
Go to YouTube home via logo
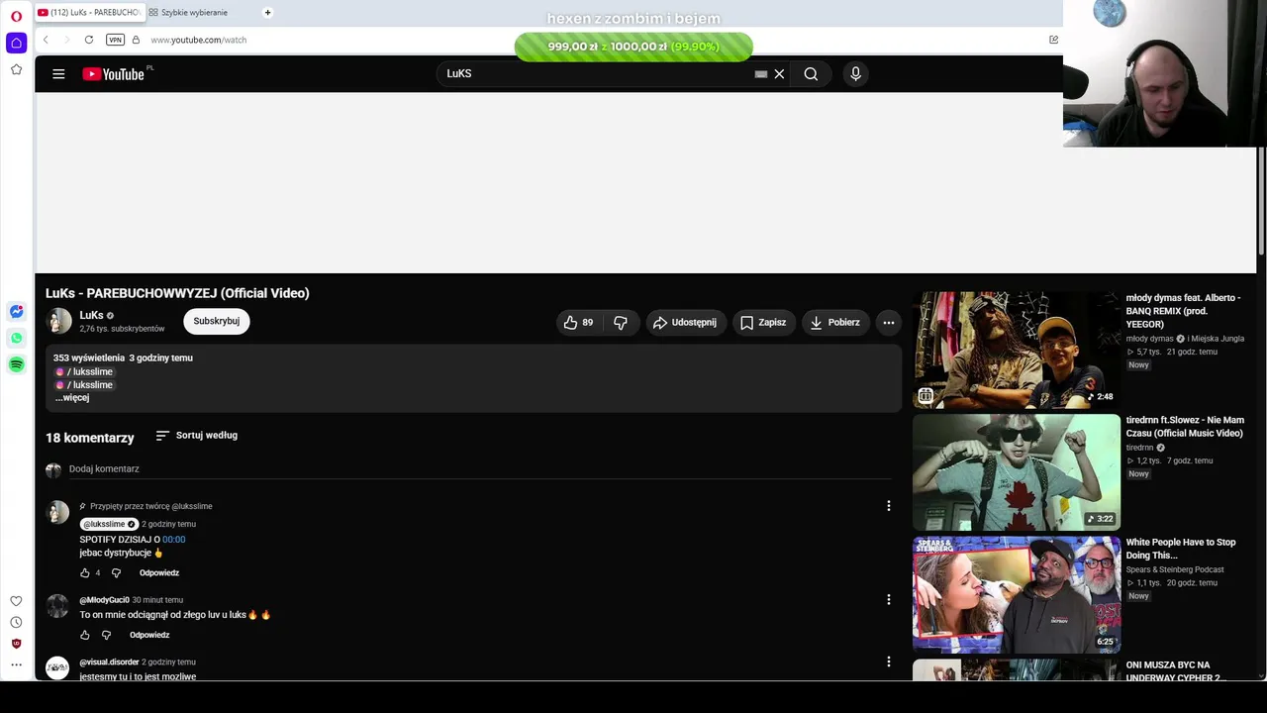[114, 73]
